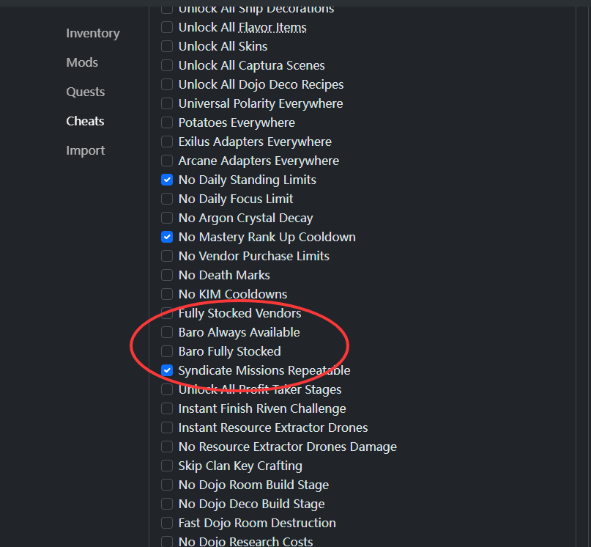This screenshot has width=591, height=547.
Task: Check Unlock All Skins option
Action: point(167,46)
